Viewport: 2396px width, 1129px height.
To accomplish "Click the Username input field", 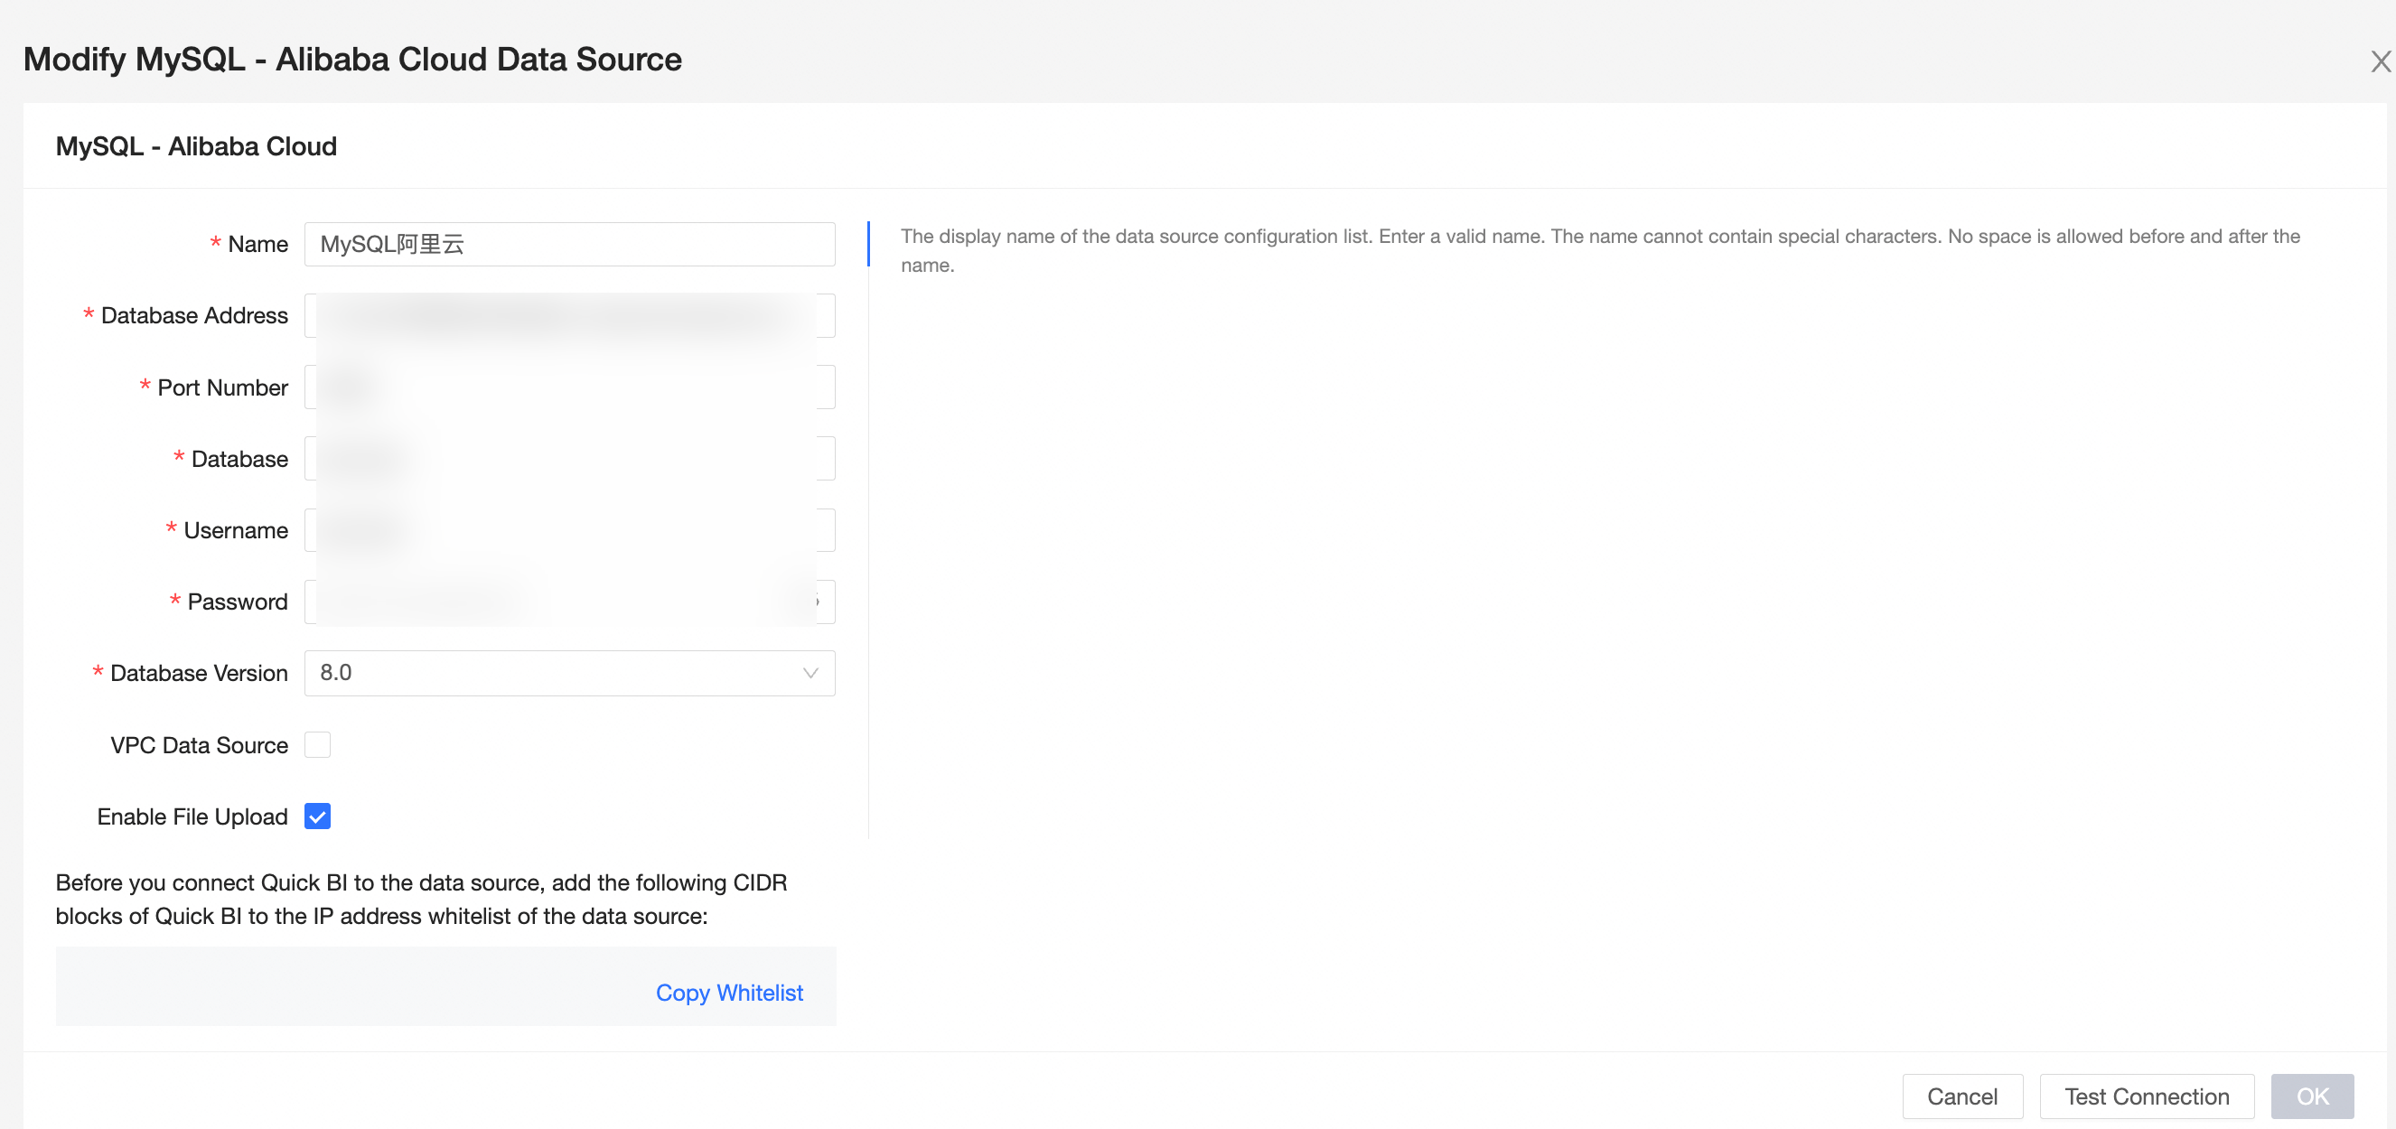I will [569, 531].
